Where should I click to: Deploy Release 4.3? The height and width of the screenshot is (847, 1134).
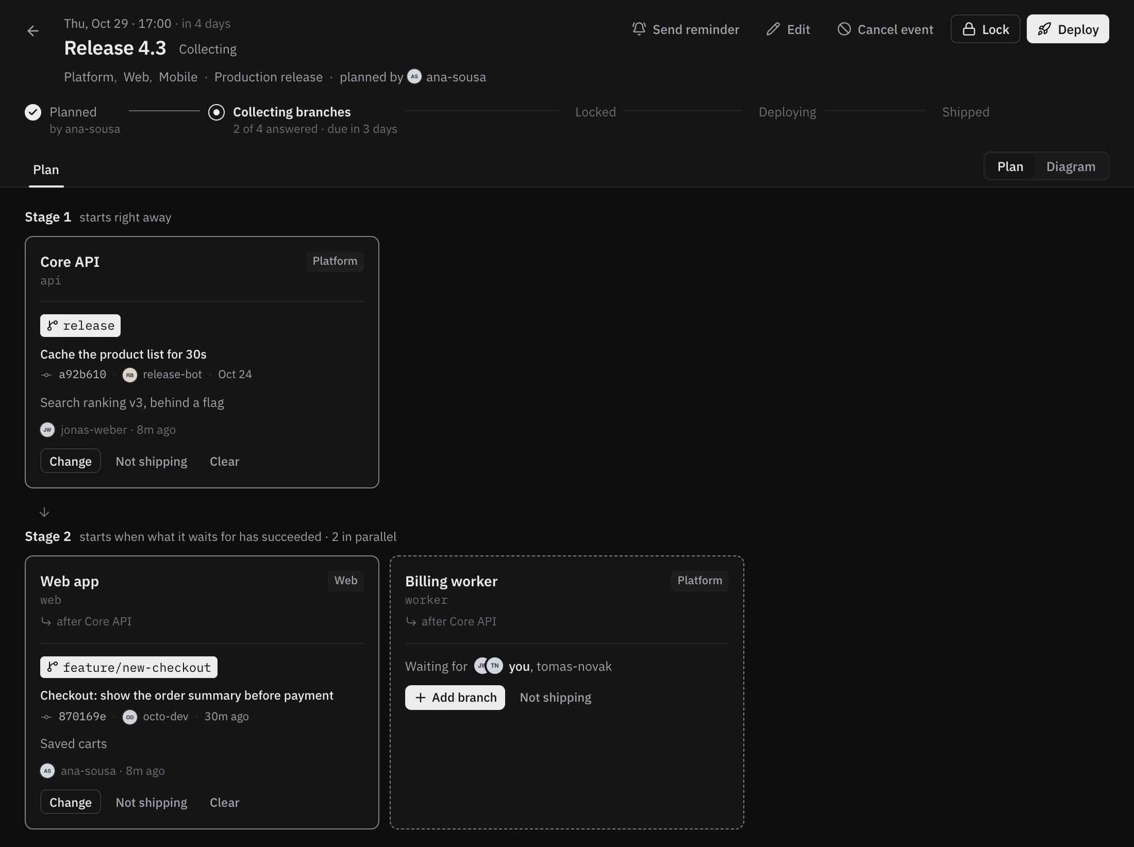pyautogui.click(x=1068, y=29)
